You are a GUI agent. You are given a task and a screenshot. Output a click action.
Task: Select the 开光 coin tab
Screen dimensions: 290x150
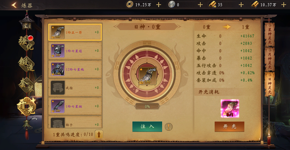26,106
